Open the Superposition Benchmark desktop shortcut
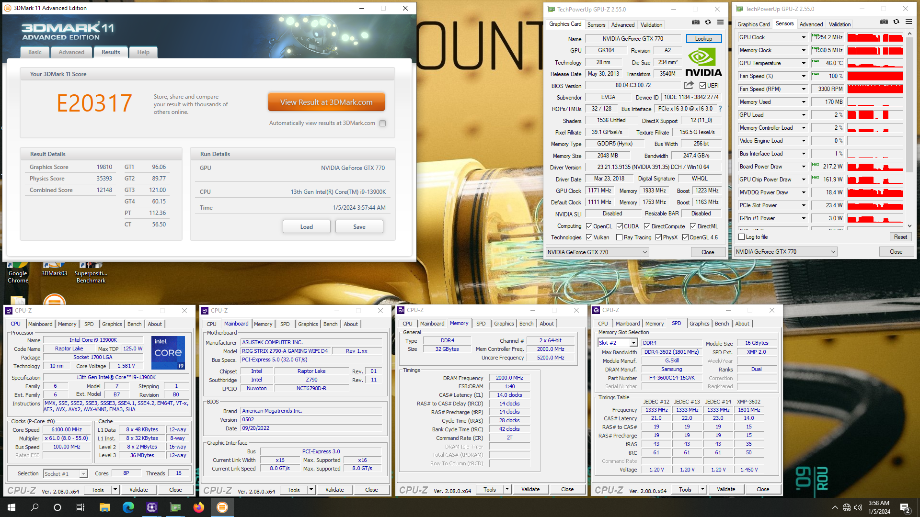The width and height of the screenshot is (920, 517). pos(91,273)
